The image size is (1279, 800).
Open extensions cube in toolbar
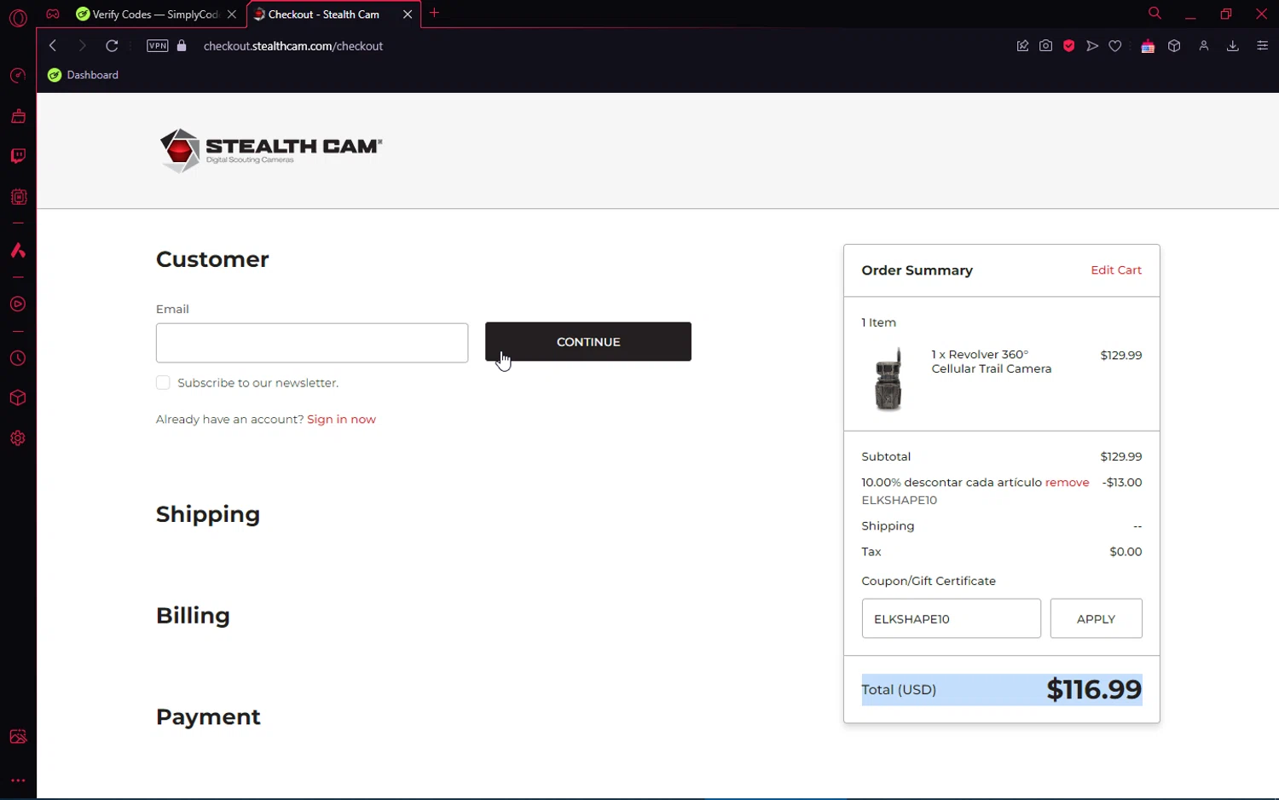click(x=1174, y=46)
